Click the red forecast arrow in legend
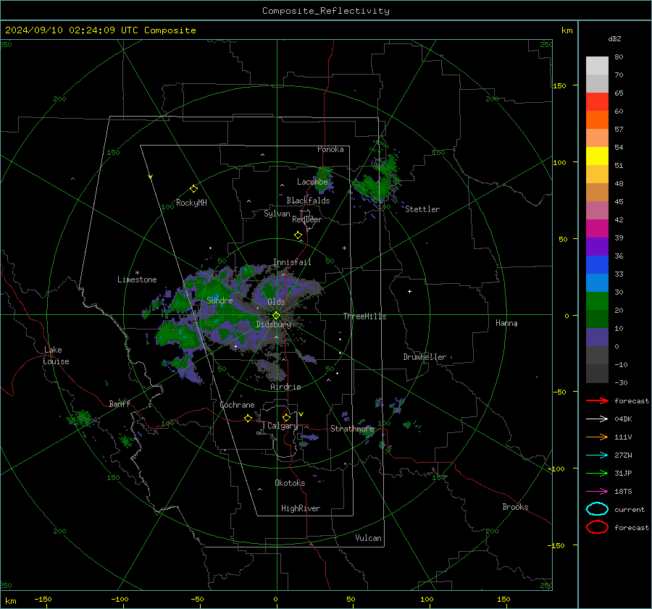The width and height of the screenshot is (652, 609). point(597,400)
